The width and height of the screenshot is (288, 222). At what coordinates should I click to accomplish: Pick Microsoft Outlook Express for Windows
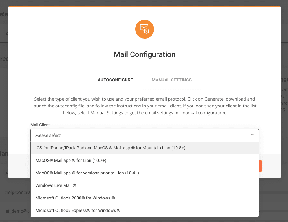(x=78, y=210)
